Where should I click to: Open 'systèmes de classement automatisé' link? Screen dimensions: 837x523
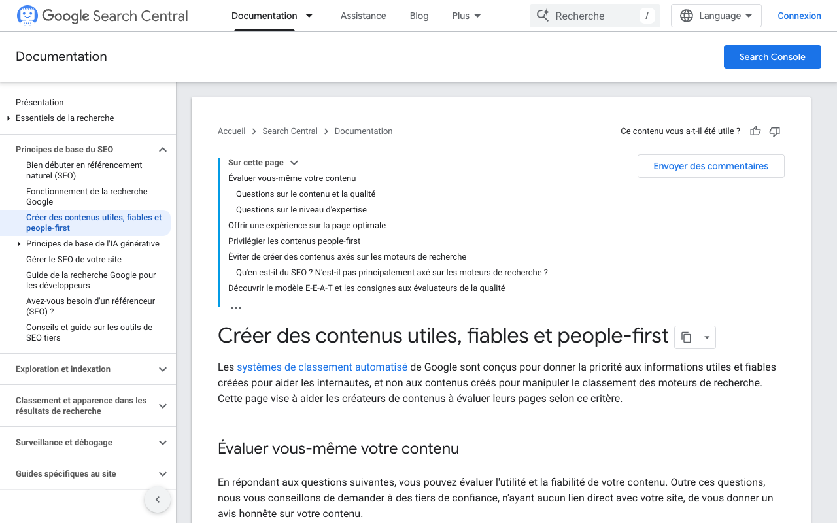pos(322,367)
